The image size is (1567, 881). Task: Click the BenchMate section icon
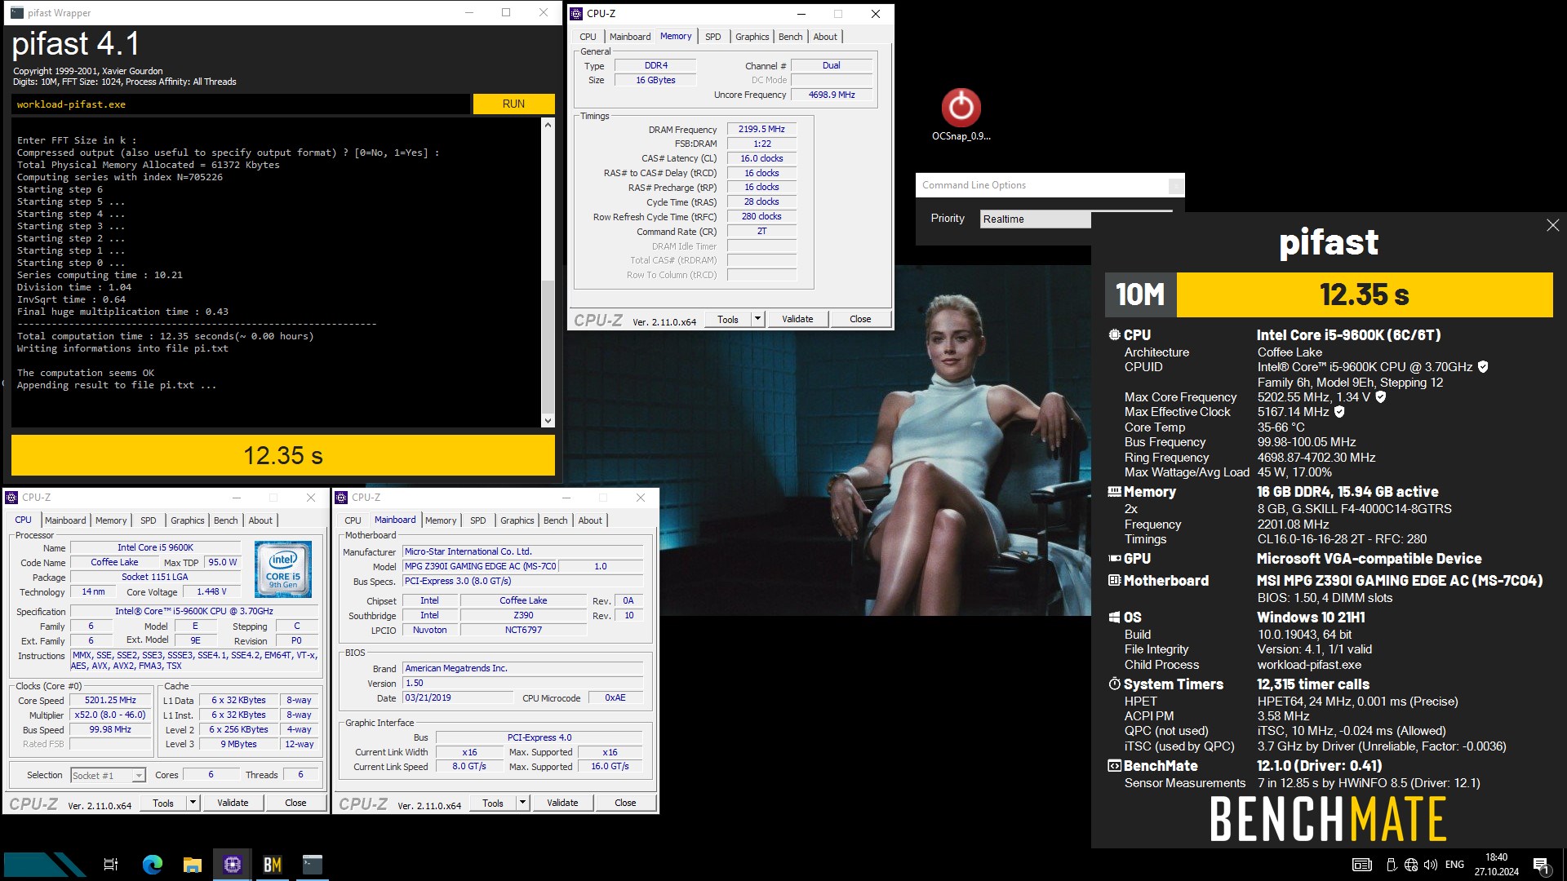coord(1114,766)
